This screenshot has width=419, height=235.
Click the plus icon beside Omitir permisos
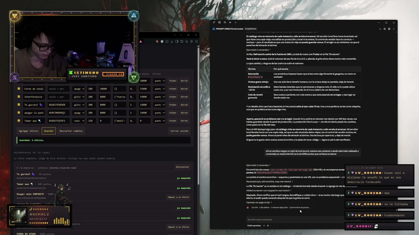[x=264, y=226]
